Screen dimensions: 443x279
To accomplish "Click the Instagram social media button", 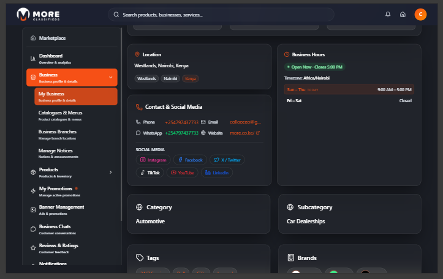I will click(153, 160).
